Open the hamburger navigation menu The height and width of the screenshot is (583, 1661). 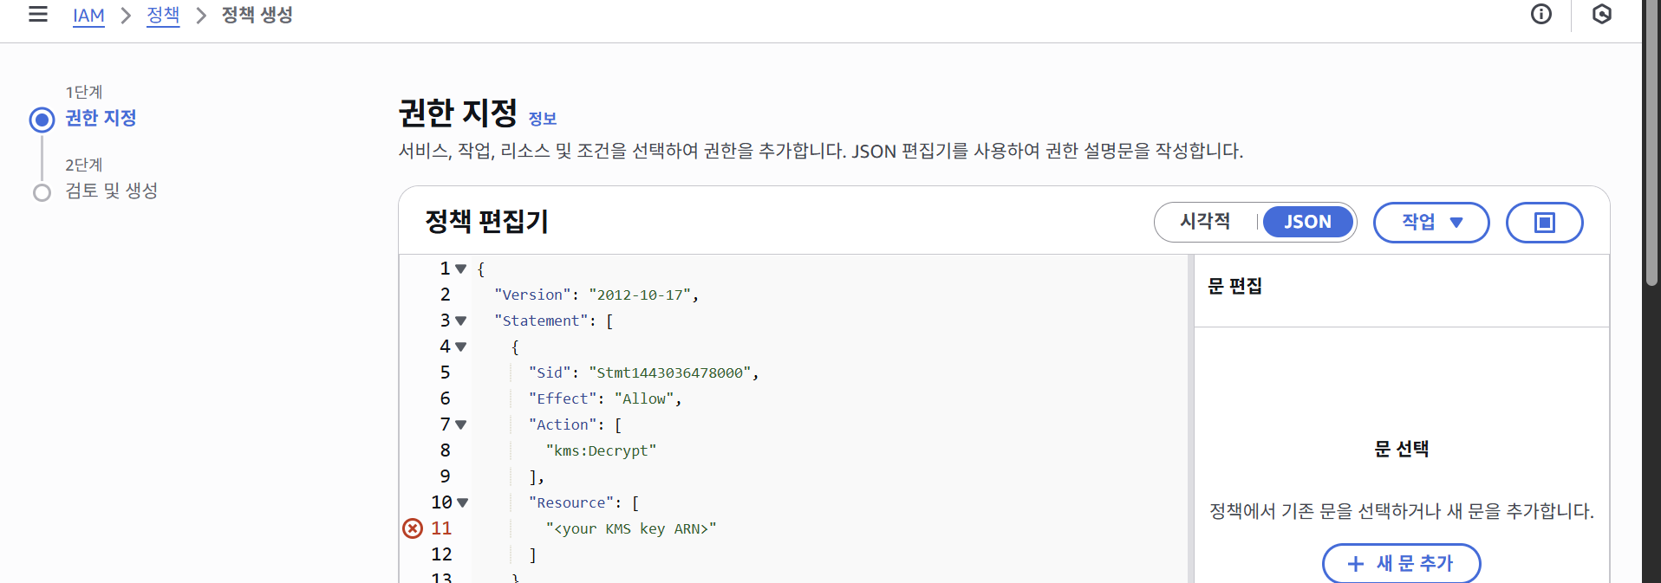coord(38,15)
